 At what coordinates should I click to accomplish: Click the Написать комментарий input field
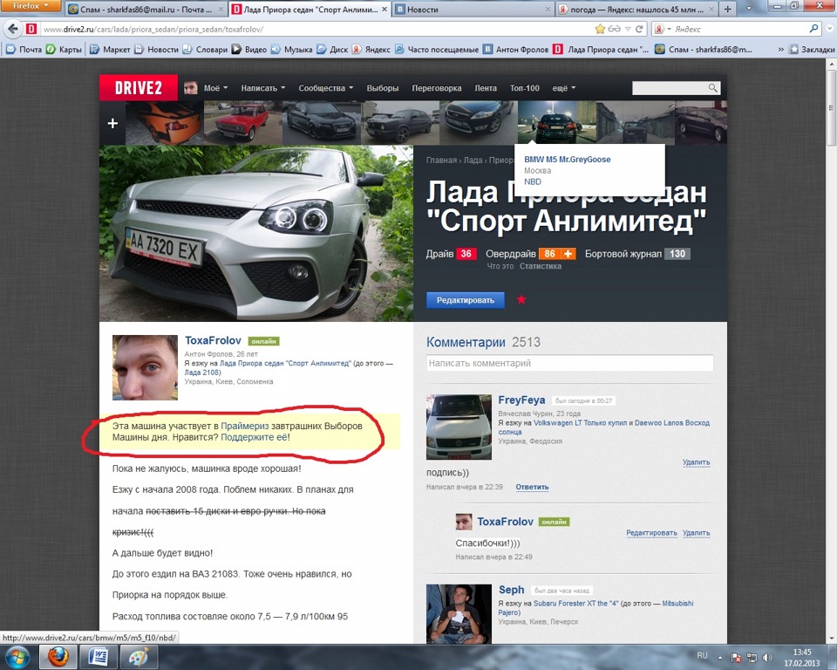[569, 363]
